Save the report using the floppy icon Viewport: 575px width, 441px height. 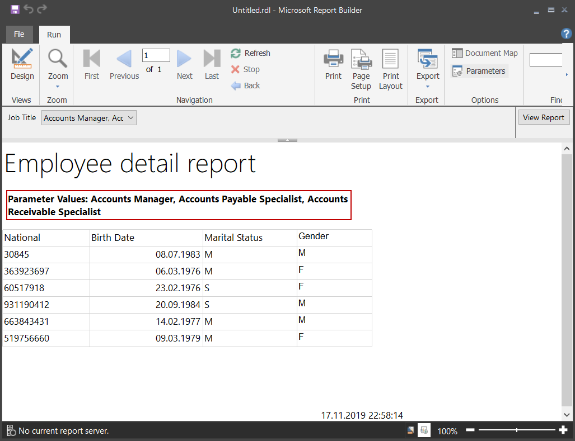[x=15, y=10]
